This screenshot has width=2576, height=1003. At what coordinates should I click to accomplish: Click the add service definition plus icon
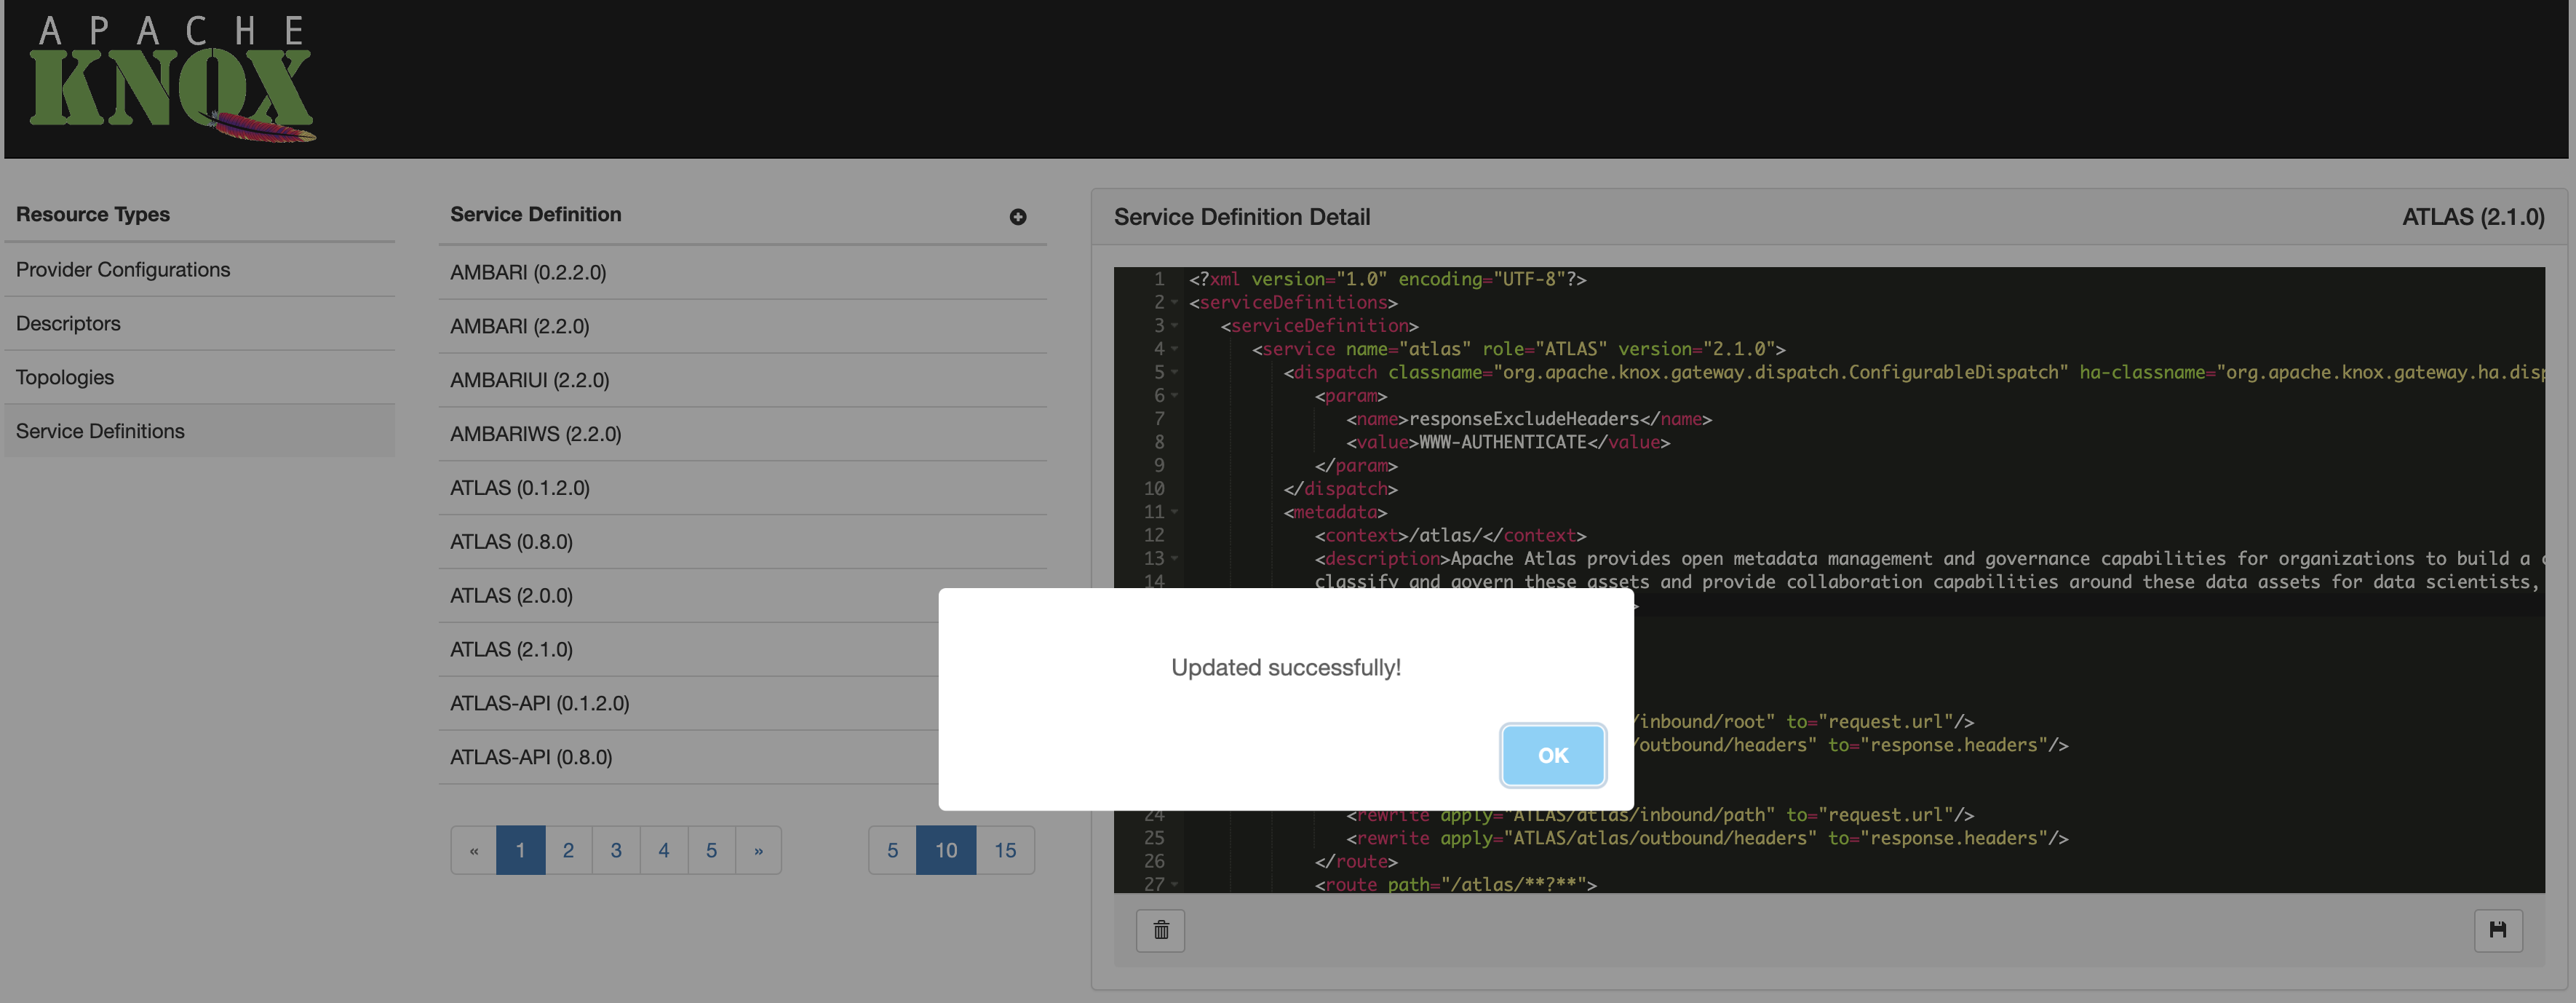point(1017,217)
